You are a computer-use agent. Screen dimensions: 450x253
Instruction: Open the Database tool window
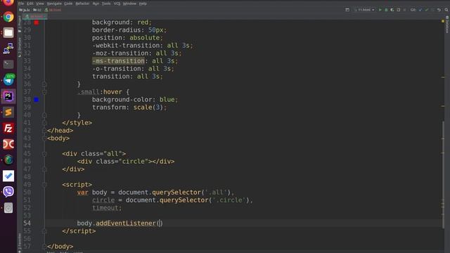tap(447, 25)
